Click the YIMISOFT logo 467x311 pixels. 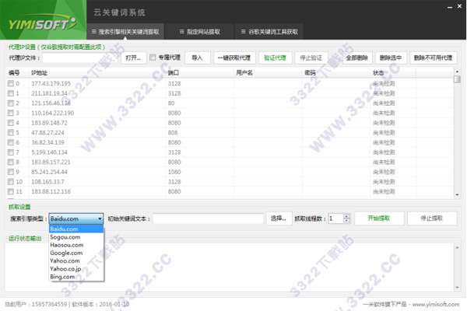[42, 23]
